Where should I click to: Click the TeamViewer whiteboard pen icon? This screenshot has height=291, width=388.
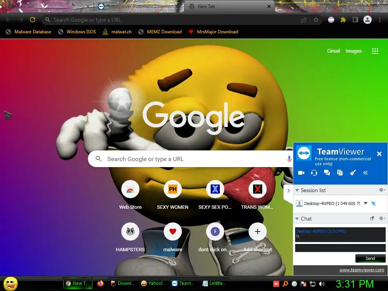[x=353, y=173]
